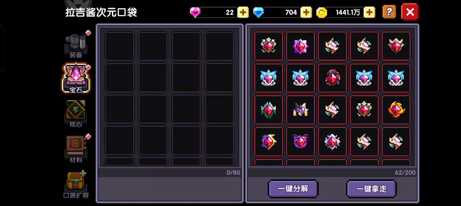Screen dimensions: 461x206
Task: Open the 口袋扩容 pocket expansion chest
Action: (x=76, y=185)
